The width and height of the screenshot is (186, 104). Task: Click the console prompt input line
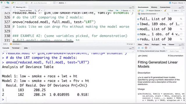coord(70,99)
